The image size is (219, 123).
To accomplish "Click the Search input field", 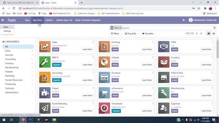I will tap(167, 28).
